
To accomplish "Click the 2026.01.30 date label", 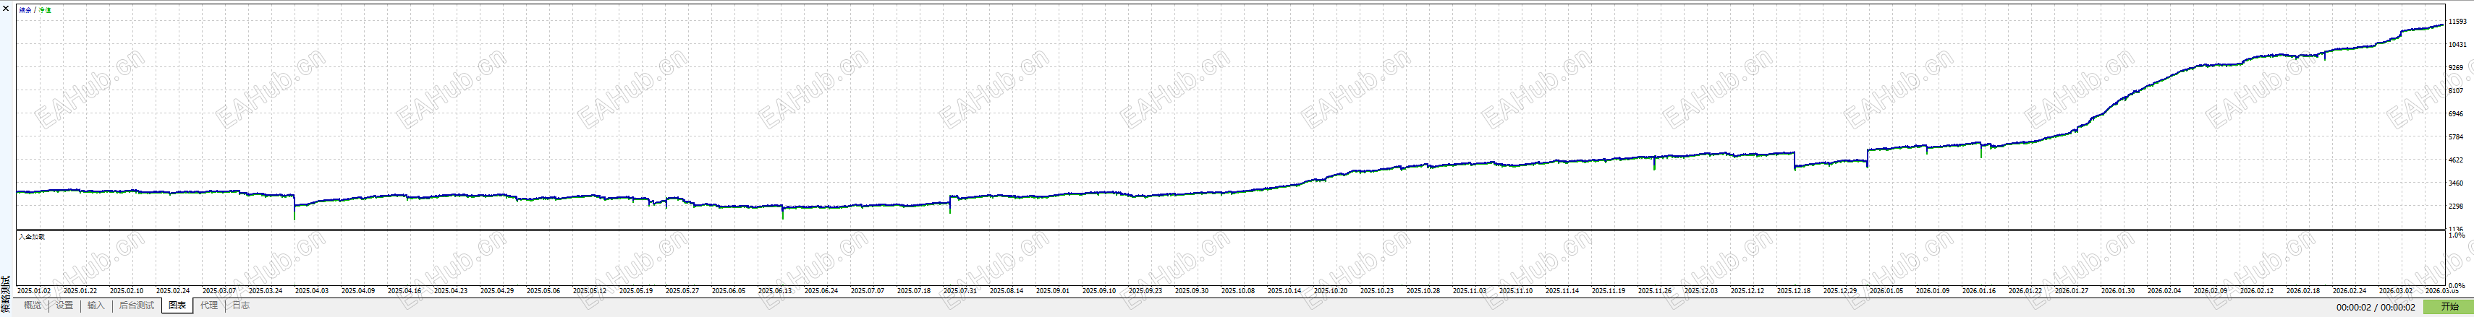I will click(2118, 291).
